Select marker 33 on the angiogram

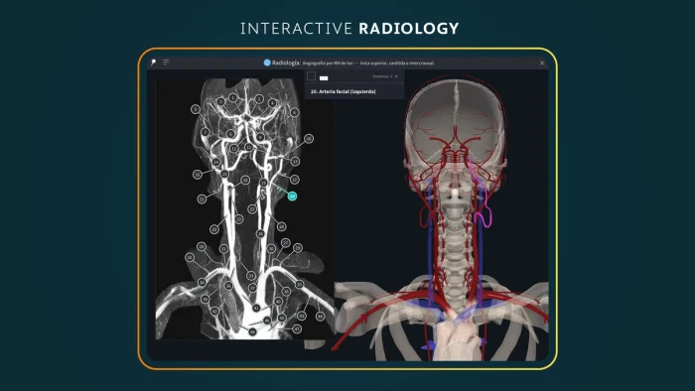[x=251, y=276]
